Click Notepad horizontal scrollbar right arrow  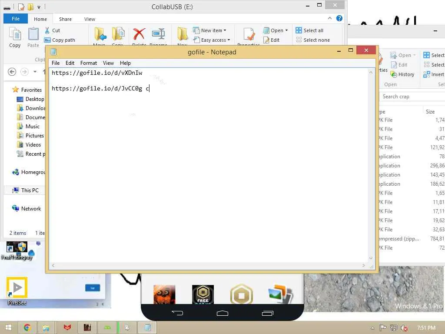pos(364,265)
